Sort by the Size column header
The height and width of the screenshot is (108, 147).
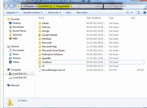(x=133, y=18)
